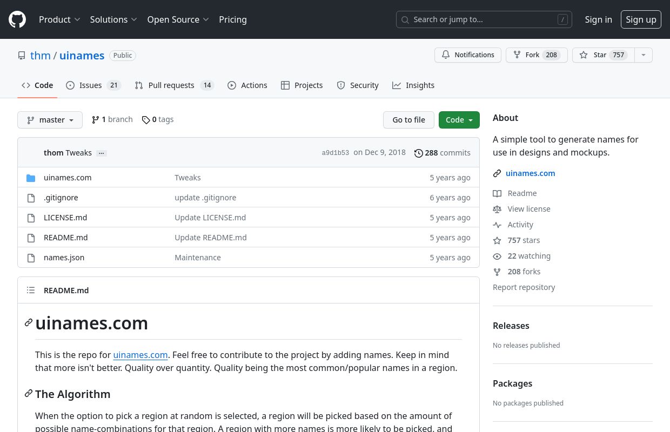Click the heading link anchor beside uinames.com
The width and height of the screenshot is (670, 432).
click(29, 323)
